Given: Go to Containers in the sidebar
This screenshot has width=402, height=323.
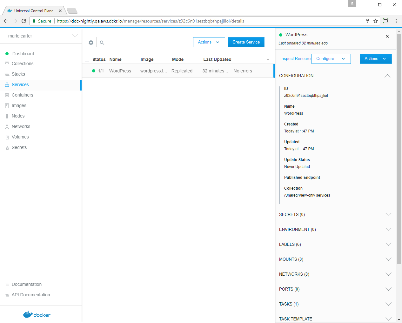Looking at the screenshot, I should 22,95.
